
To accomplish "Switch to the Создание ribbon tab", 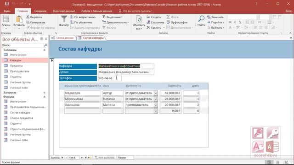I will coord(40,11).
